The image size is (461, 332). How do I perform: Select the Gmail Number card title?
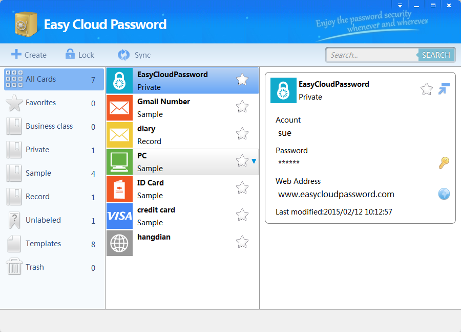[163, 102]
